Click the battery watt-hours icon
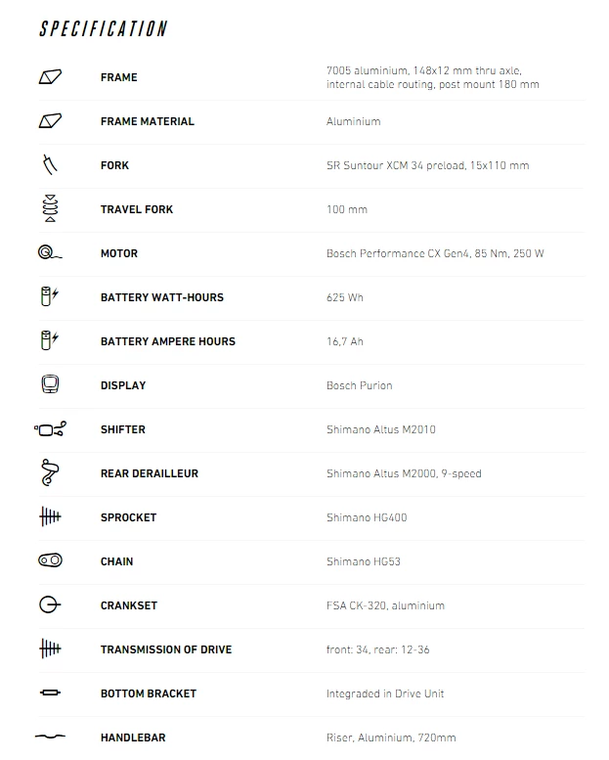Screen dimensions: 609x760 click(x=50, y=297)
